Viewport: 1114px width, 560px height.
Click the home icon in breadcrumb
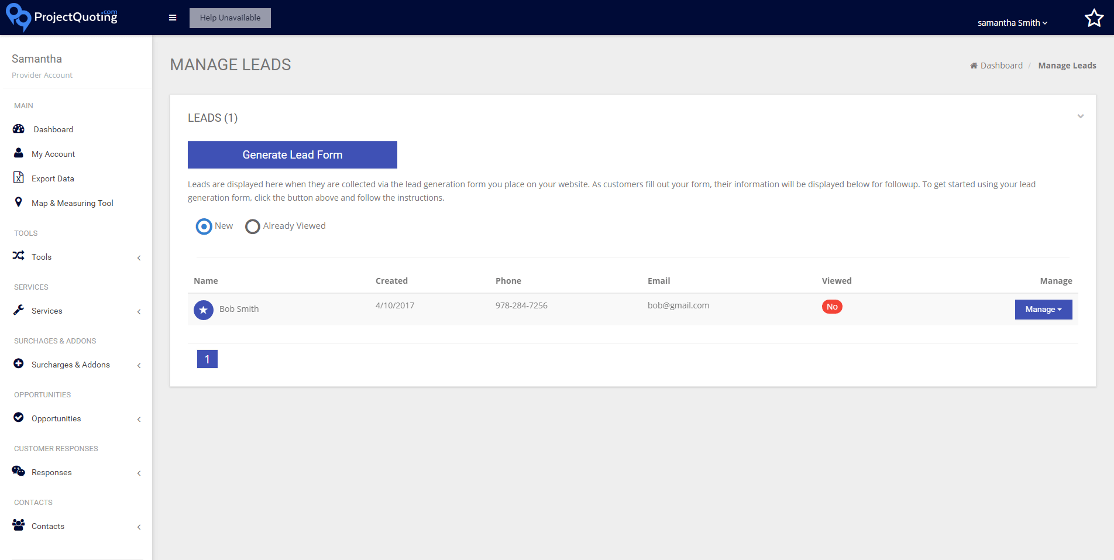coord(974,66)
